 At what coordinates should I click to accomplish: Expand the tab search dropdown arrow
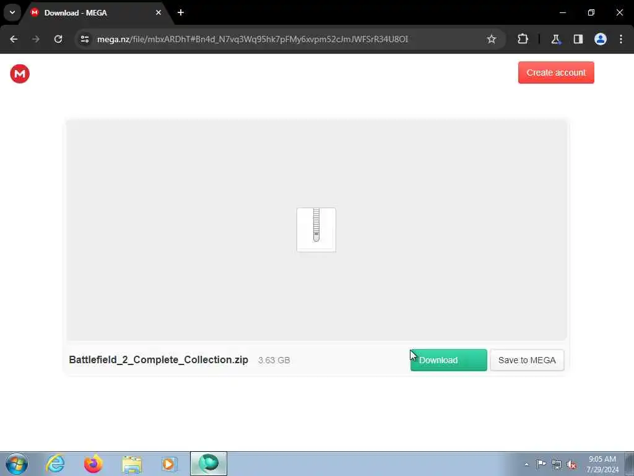coord(12,12)
